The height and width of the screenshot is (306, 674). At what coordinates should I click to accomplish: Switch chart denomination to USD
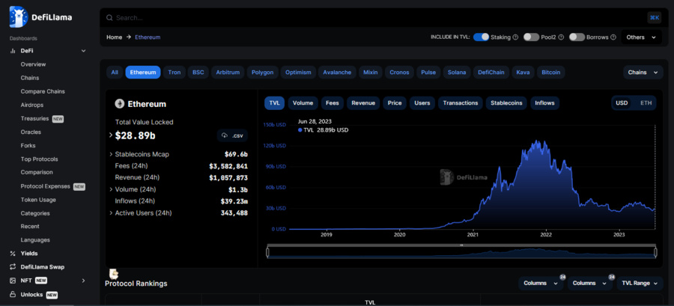click(622, 103)
